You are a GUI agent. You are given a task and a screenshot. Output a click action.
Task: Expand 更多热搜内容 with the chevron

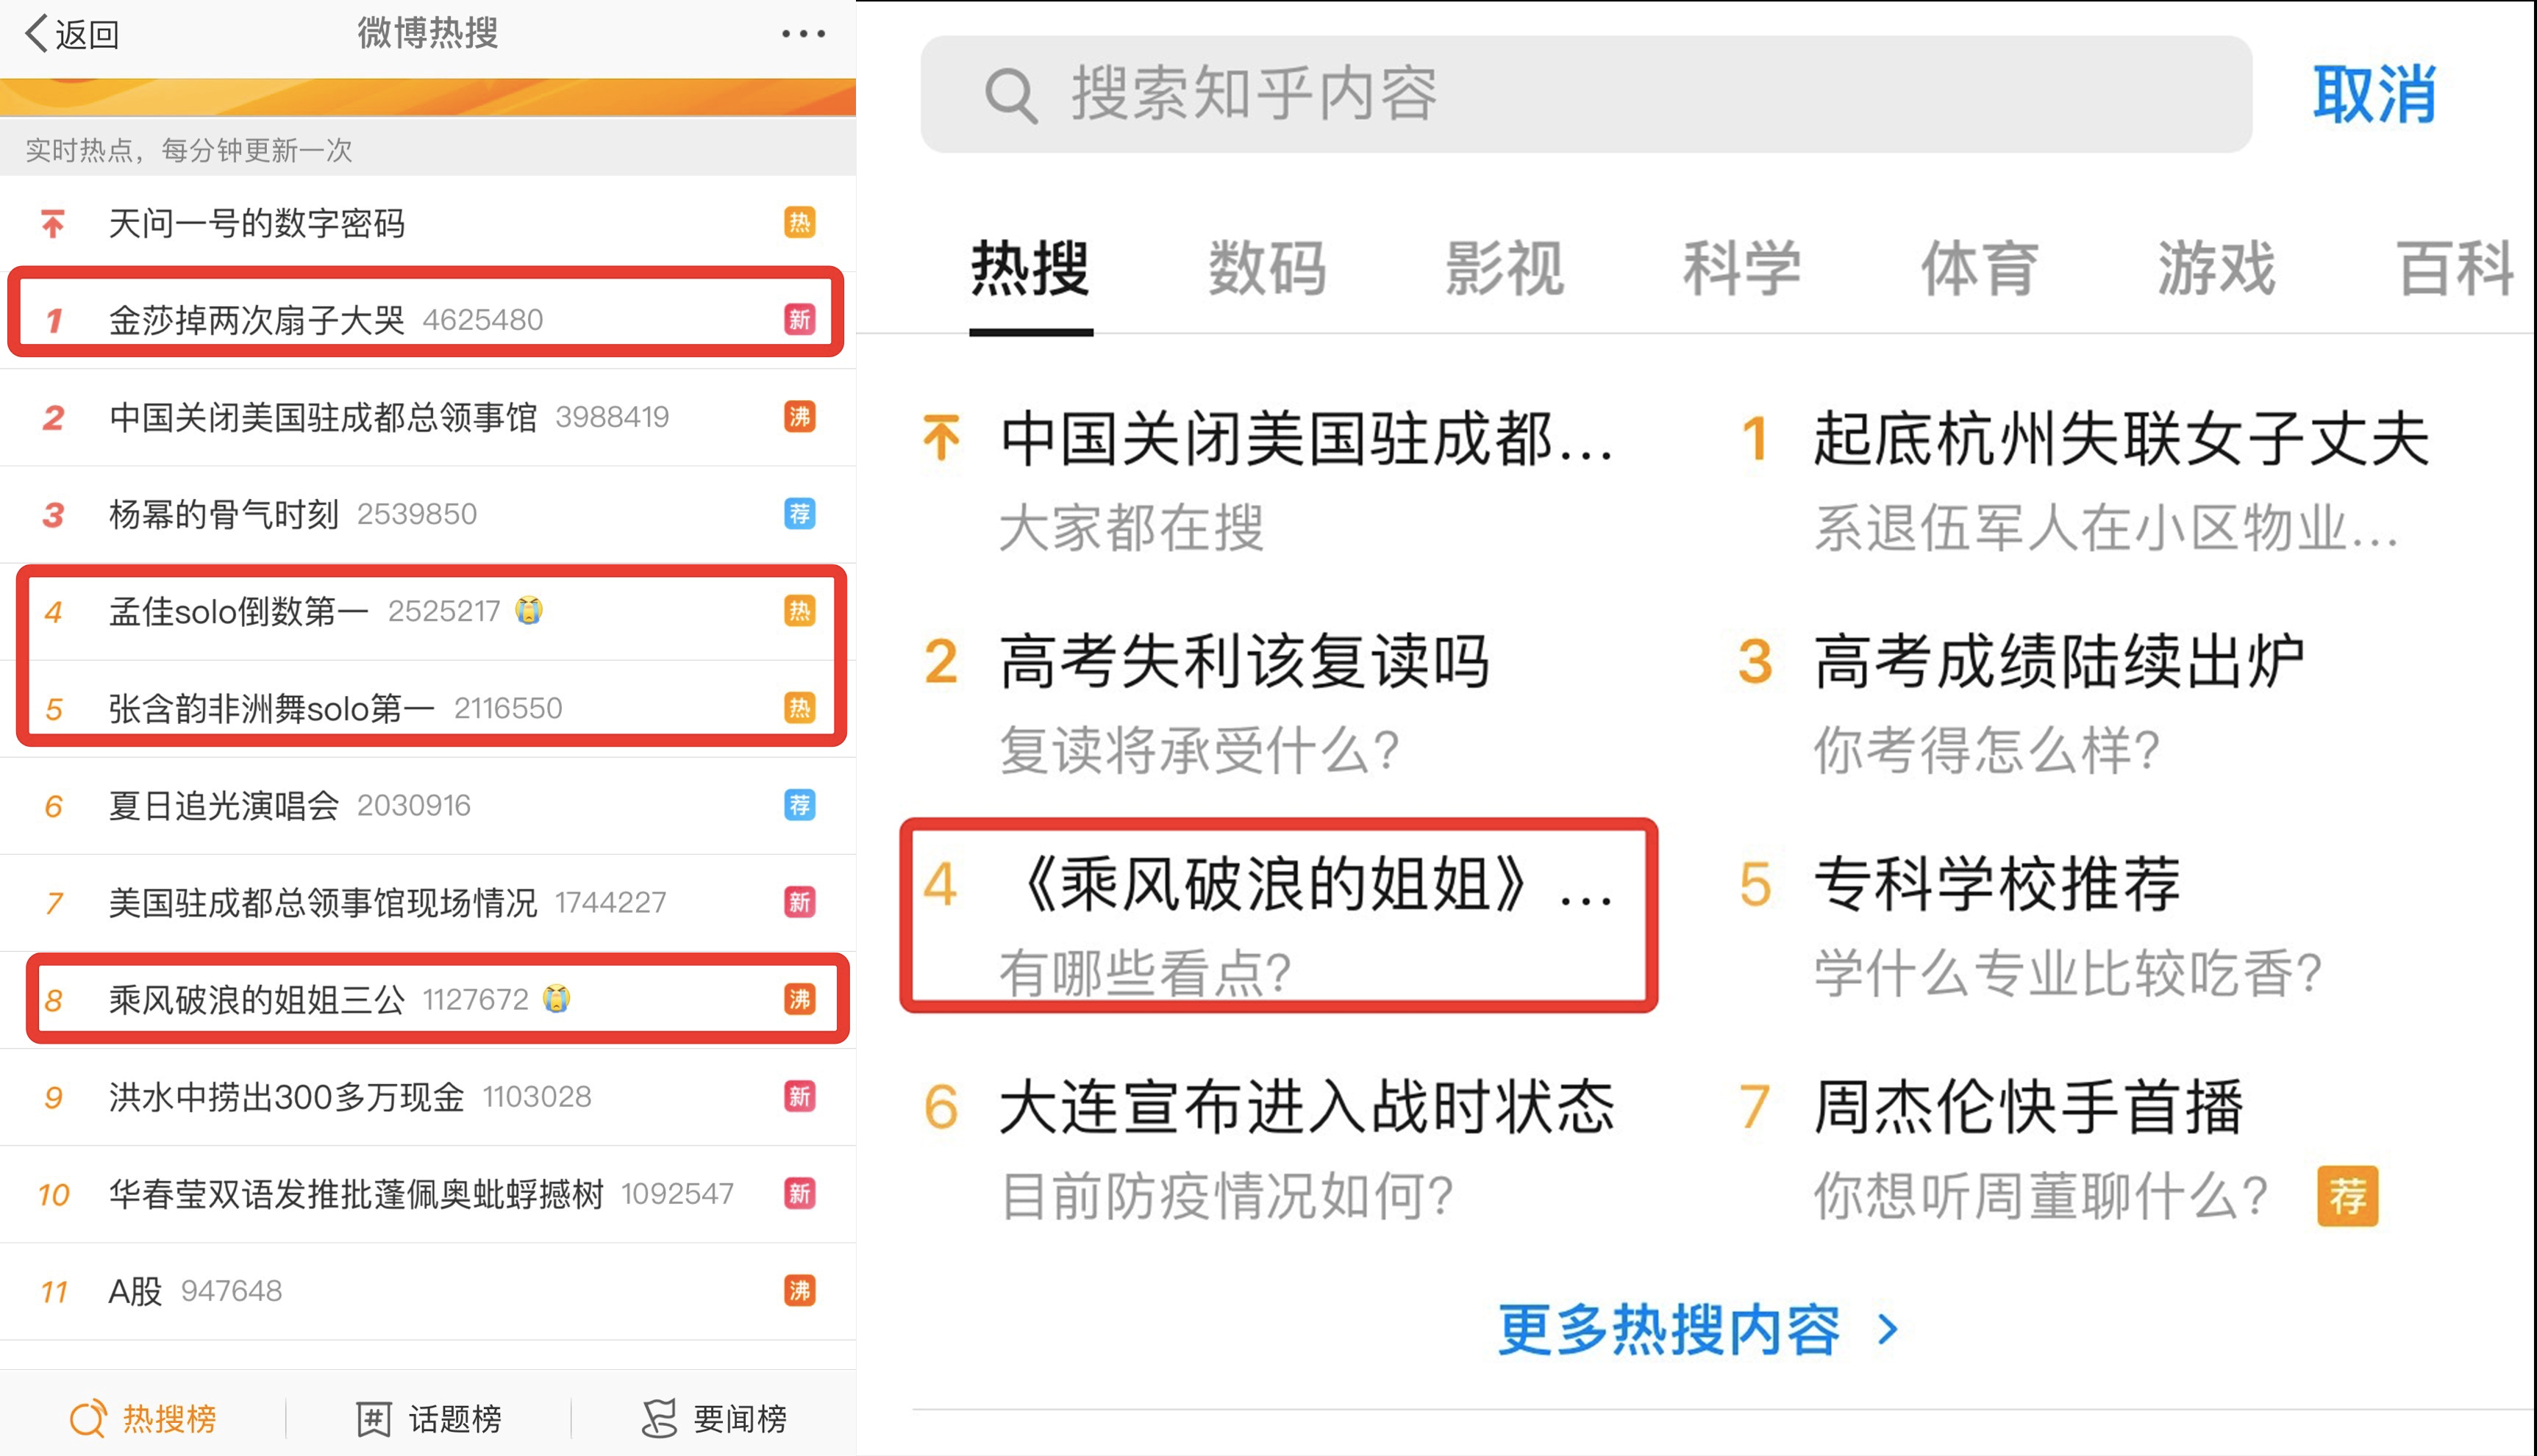1887,1330
